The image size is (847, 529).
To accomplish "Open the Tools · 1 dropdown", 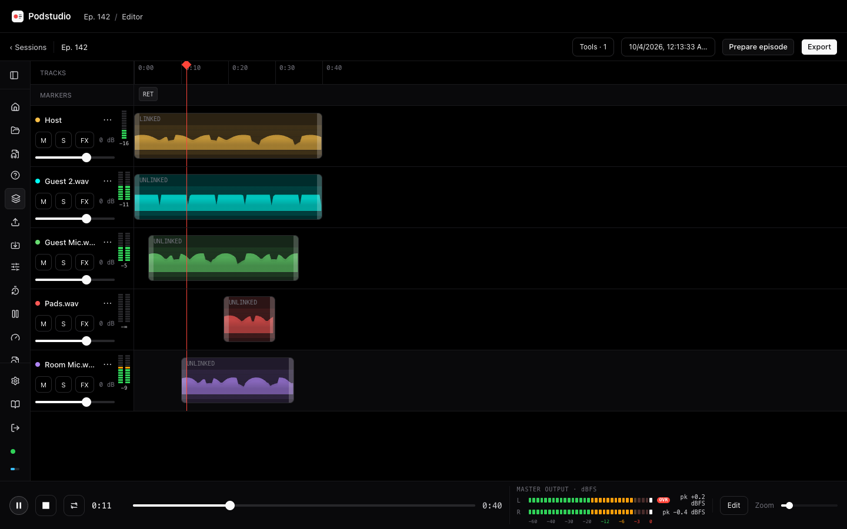I will tap(593, 47).
